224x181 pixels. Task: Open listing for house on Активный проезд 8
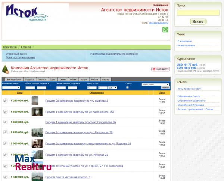(68, 177)
